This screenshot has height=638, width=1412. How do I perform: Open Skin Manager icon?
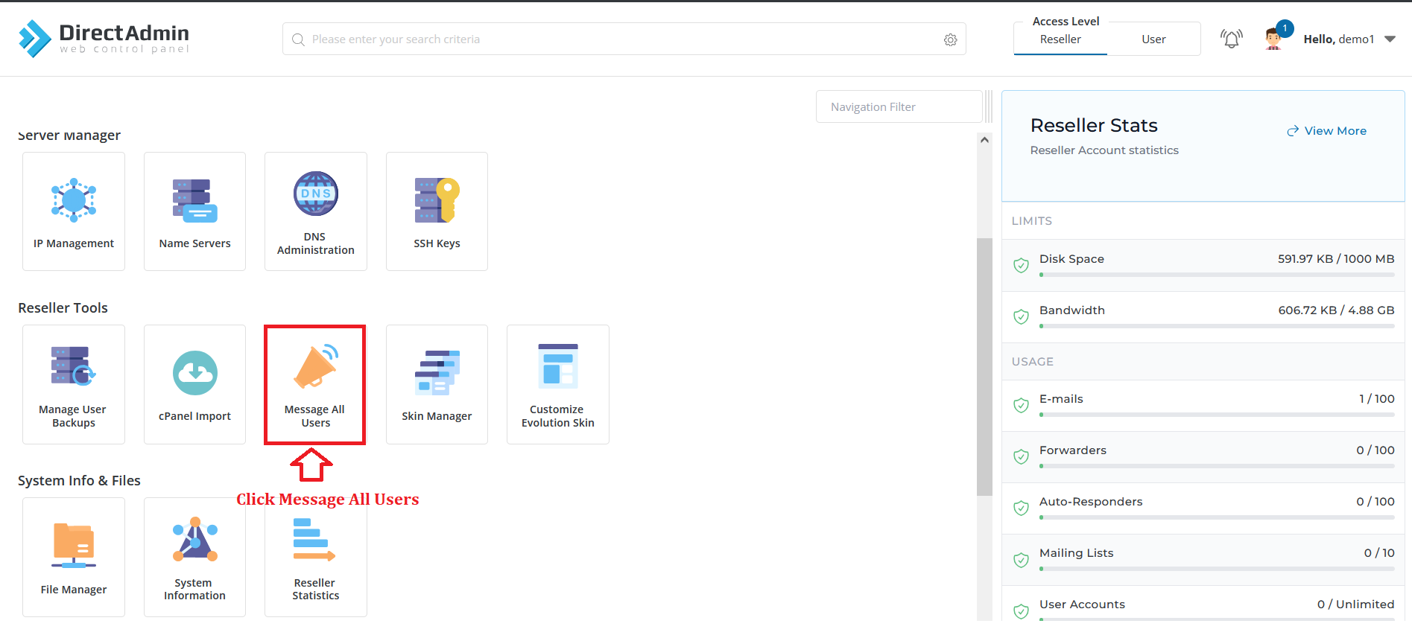[x=437, y=372]
